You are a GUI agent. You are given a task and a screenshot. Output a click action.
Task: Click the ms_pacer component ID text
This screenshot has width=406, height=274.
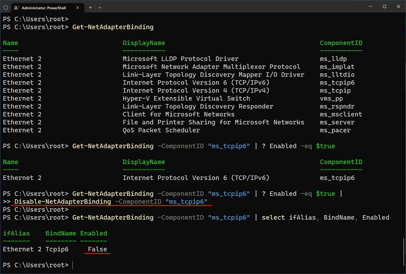[x=335, y=130]
